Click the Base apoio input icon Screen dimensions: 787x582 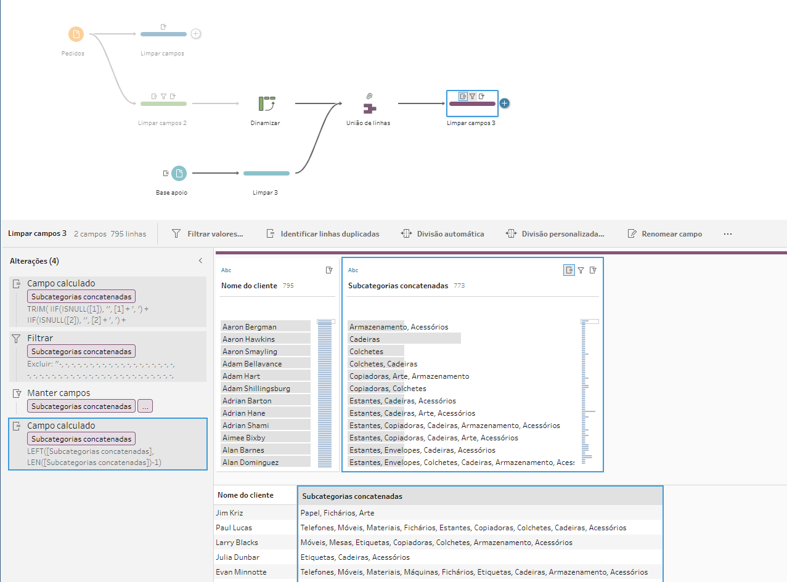179,174
